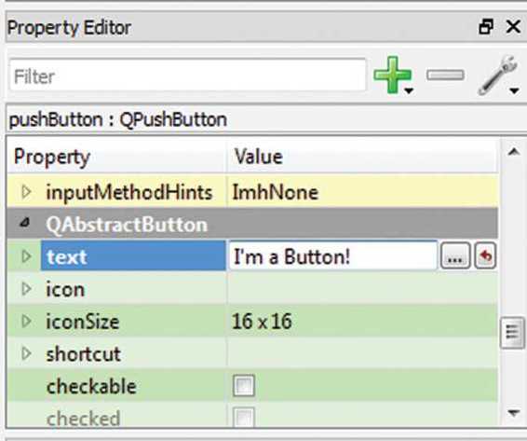Image resolution: width=527 pixels, height=441 pixels.
Task: Click the ellipsis button beside text value
Action: coord(455,255)
